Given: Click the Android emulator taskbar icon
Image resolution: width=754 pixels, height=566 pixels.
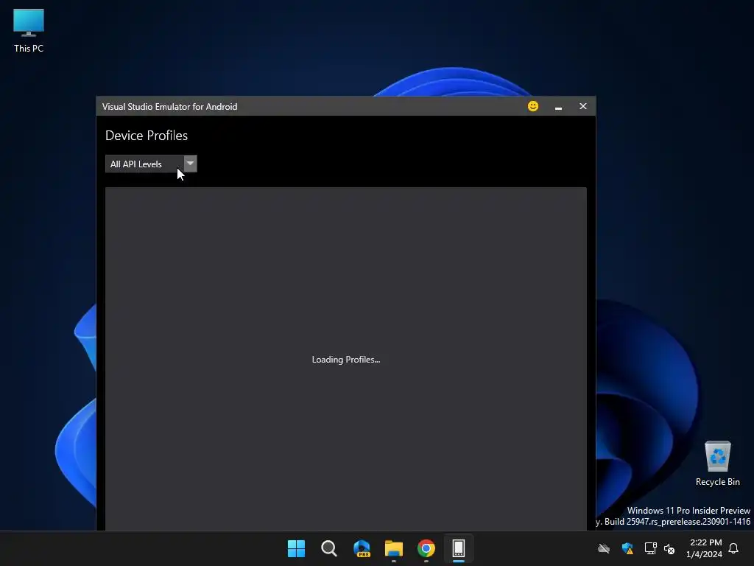Looking at the screenshot, I should 459,548.
